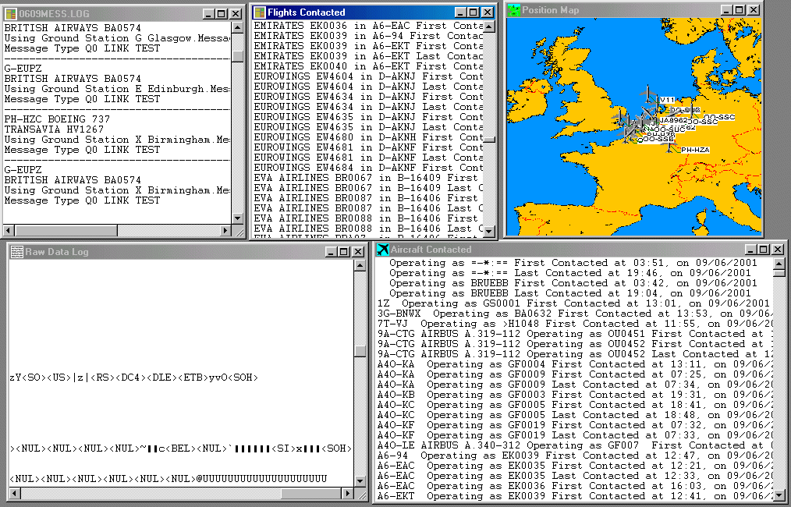The width and height of the screenshot is (791, 507).
Task: Open the Flights Contacted window system menu icon
Action: [260, 12]
